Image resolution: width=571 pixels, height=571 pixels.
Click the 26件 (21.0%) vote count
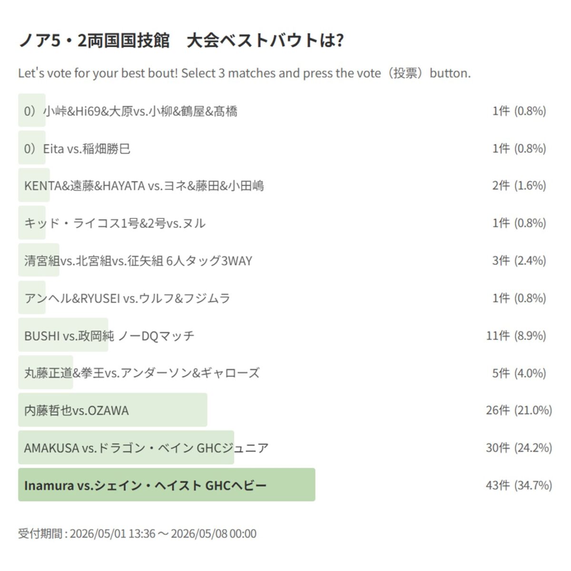click(519, 410)
